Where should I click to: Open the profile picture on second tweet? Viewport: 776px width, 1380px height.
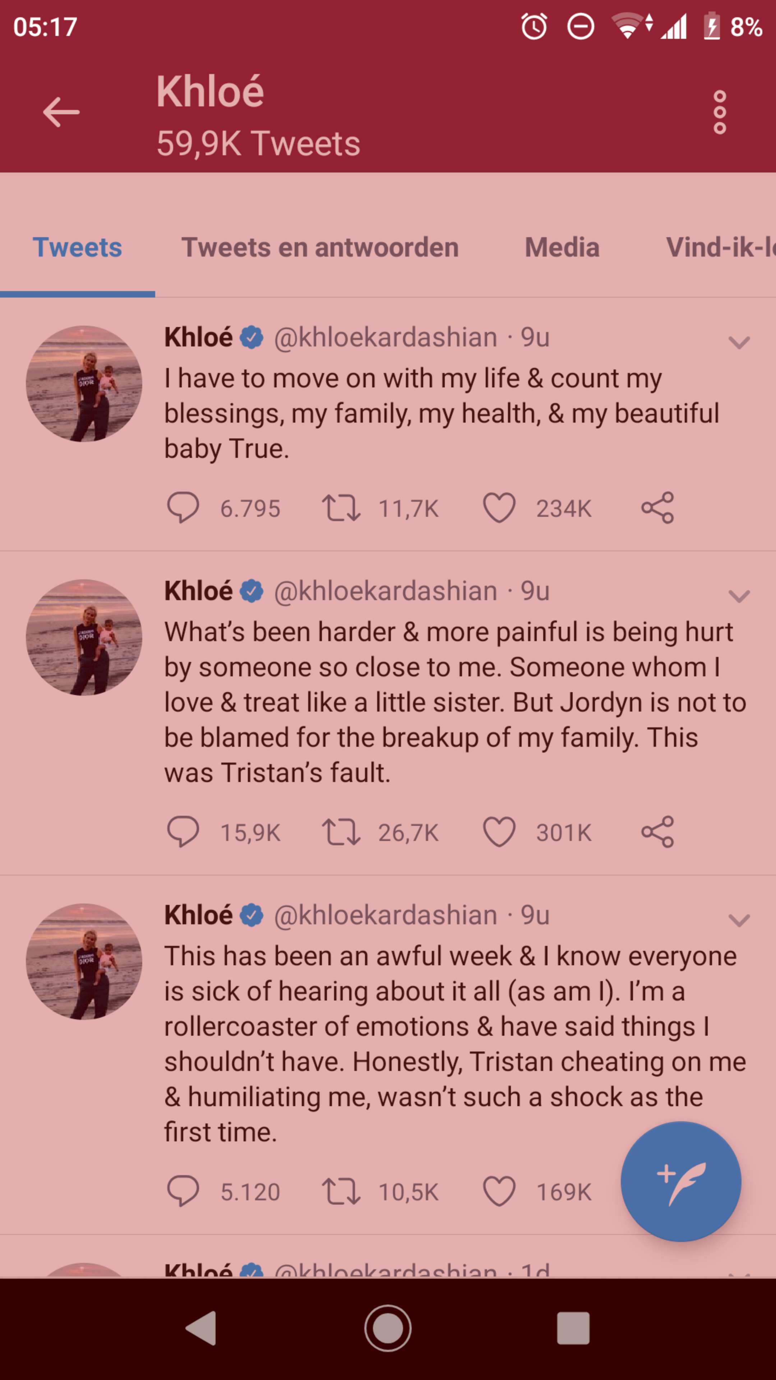click(x=84, y=638)
